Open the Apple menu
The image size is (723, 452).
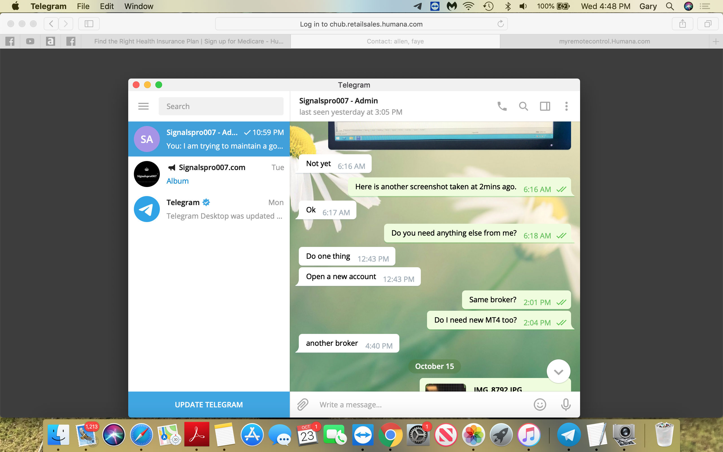click(15, 6)
